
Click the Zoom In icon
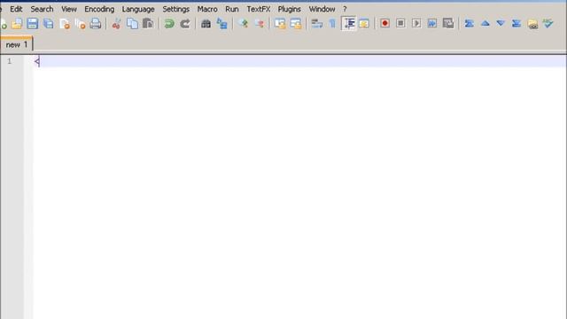[x=244, y=24]
